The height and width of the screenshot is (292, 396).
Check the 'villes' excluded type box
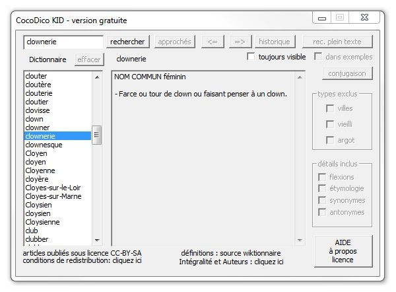coord(330,108)
